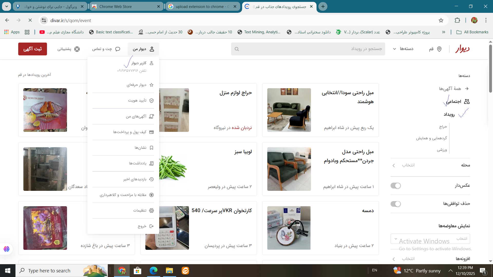The image size is (493, 277).
Task: Click the red ثبت آگهی button
Action: tap(33, 49)
